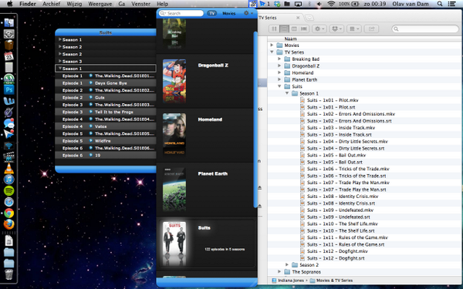Image resolution: width=463 pixels, height=289 pixels.
Task: Expand Season 3 in Suits window
Action: coord(60,61)
